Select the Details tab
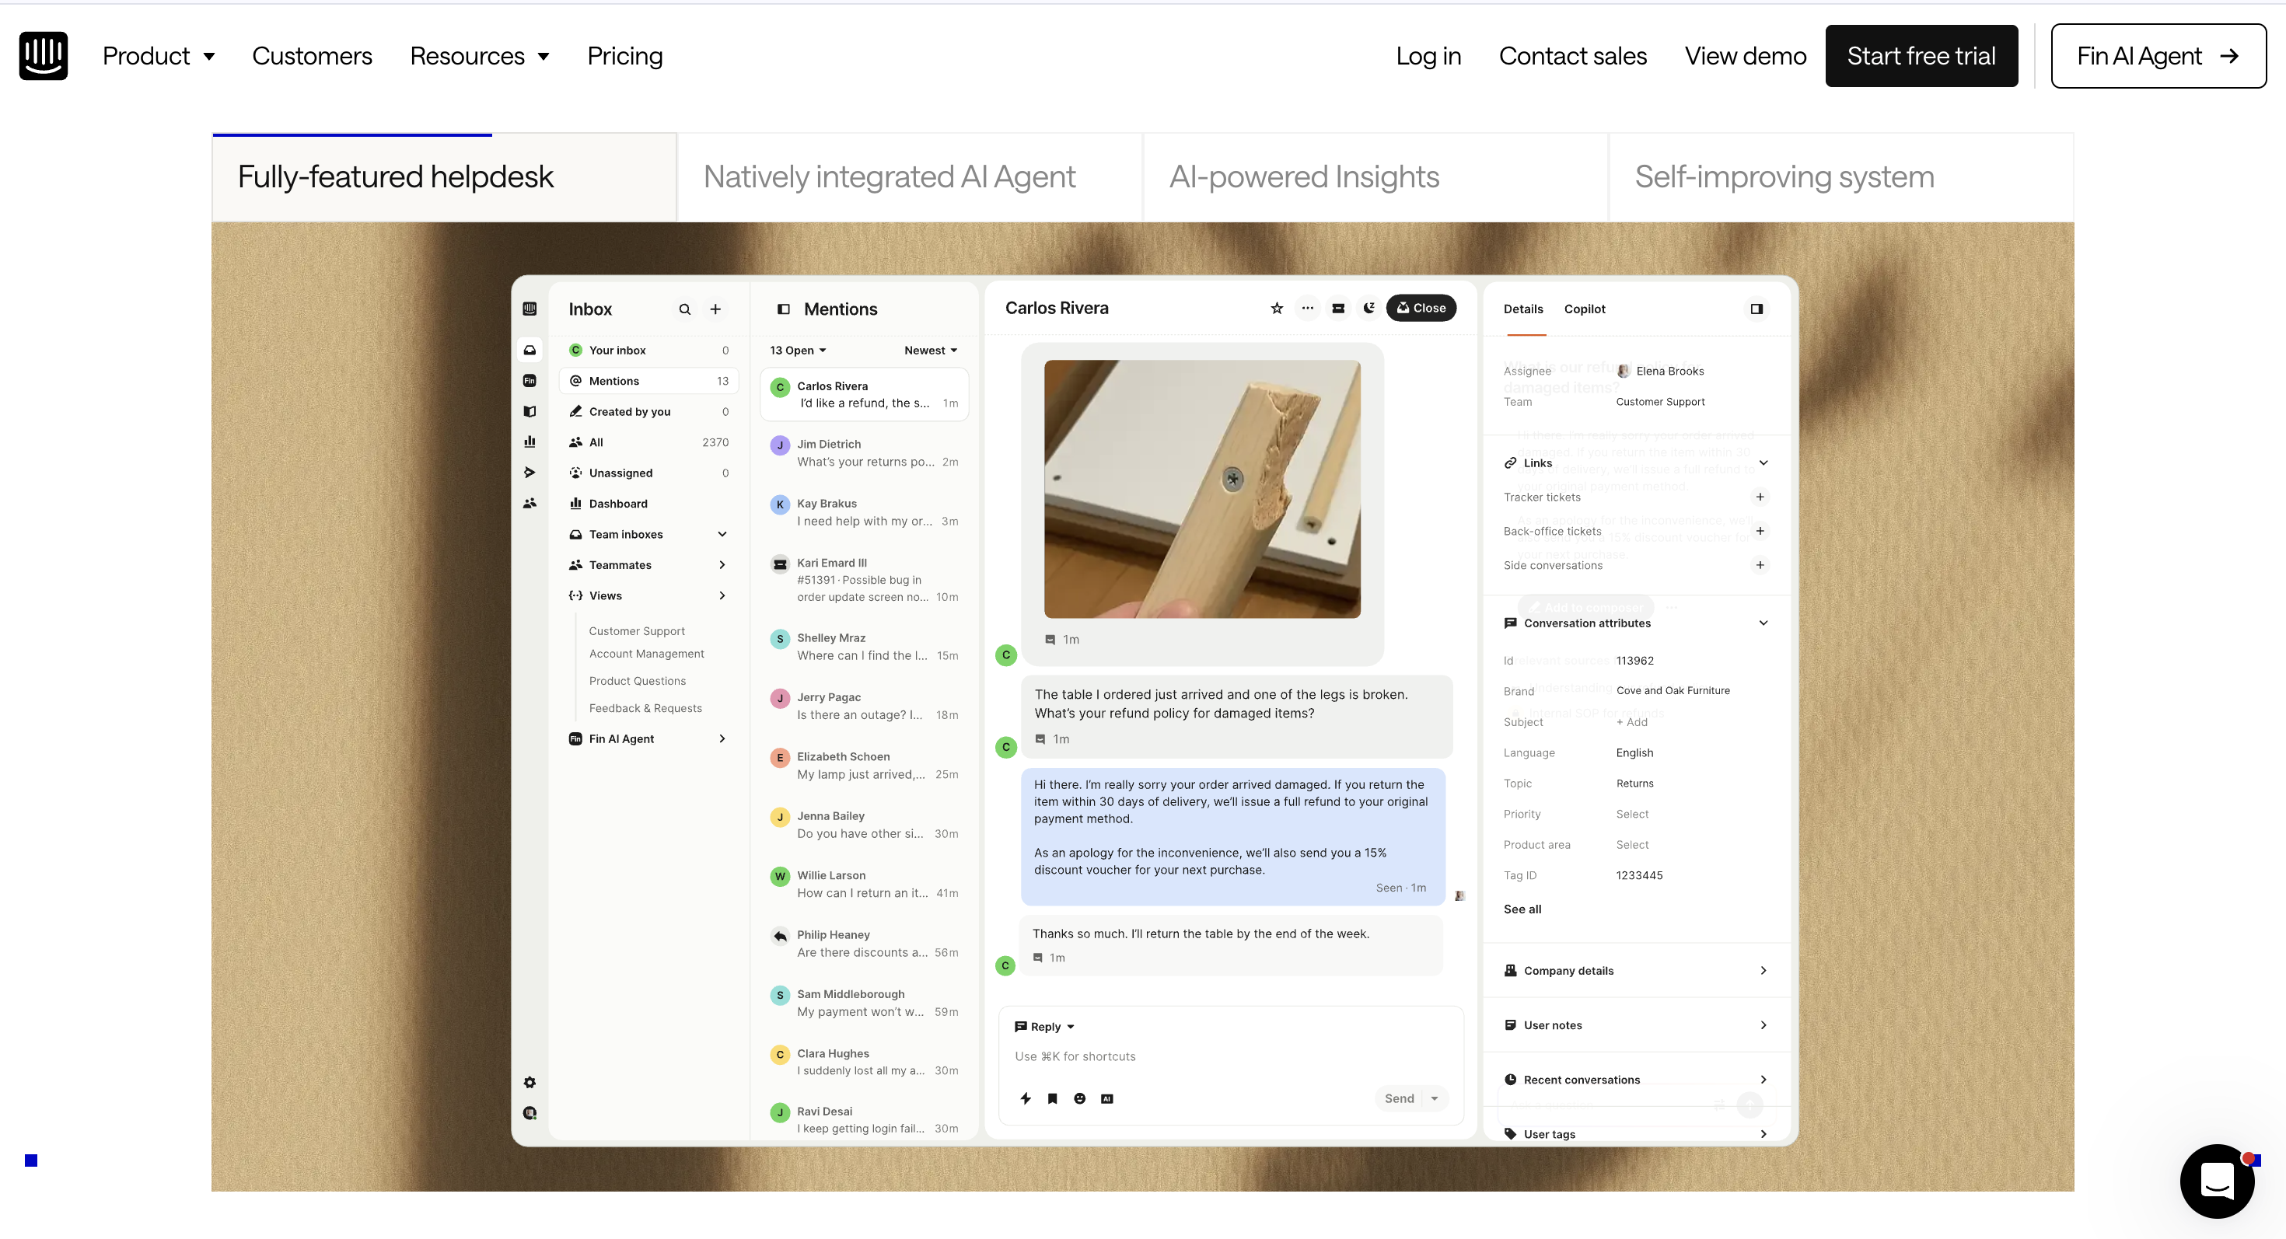 [x=1522, y=309]
